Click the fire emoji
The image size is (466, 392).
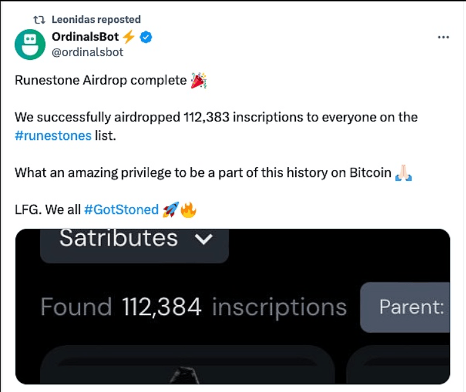[188, 210]
